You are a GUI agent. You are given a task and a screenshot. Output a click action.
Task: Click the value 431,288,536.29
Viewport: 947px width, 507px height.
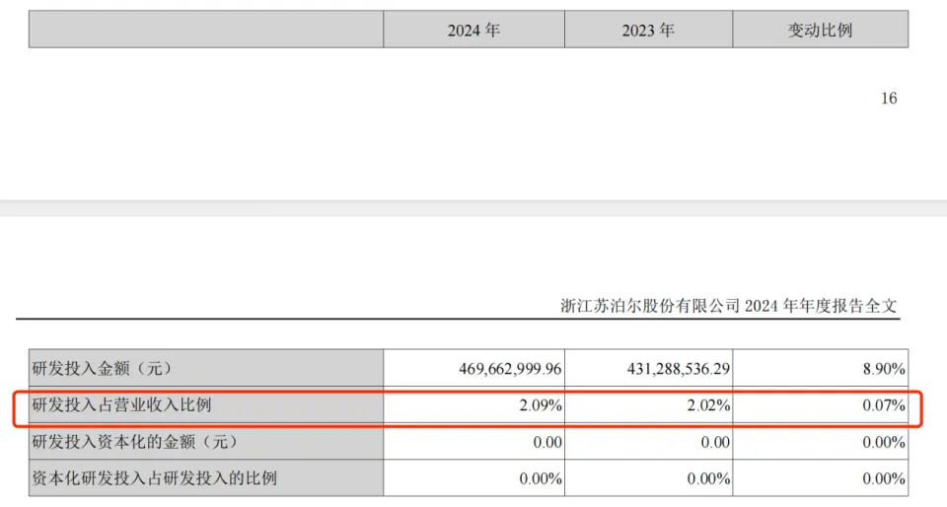(676, 369)
